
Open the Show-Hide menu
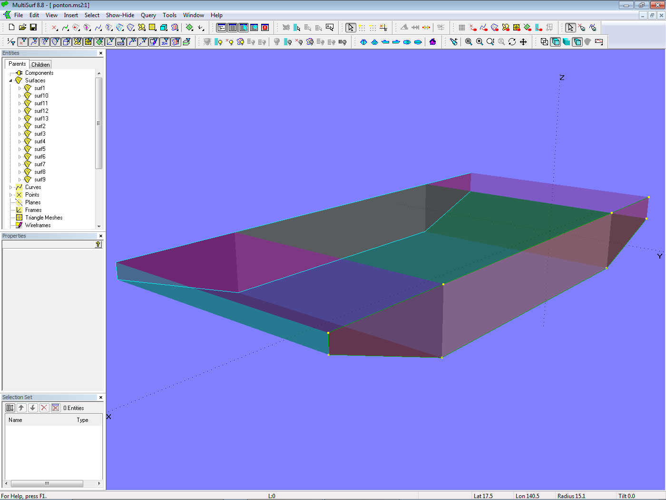point(120,15)
